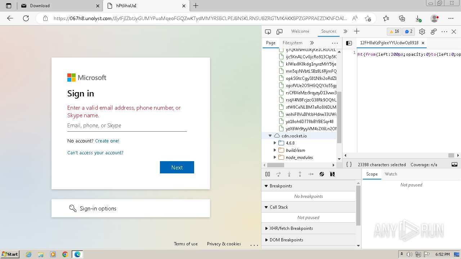Reload the page with Refresh icon
Viewport: 461px width, 259px height.
tap(26, 18)
